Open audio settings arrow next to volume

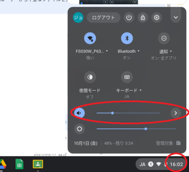pyautogui.click(x=176, y=113)
